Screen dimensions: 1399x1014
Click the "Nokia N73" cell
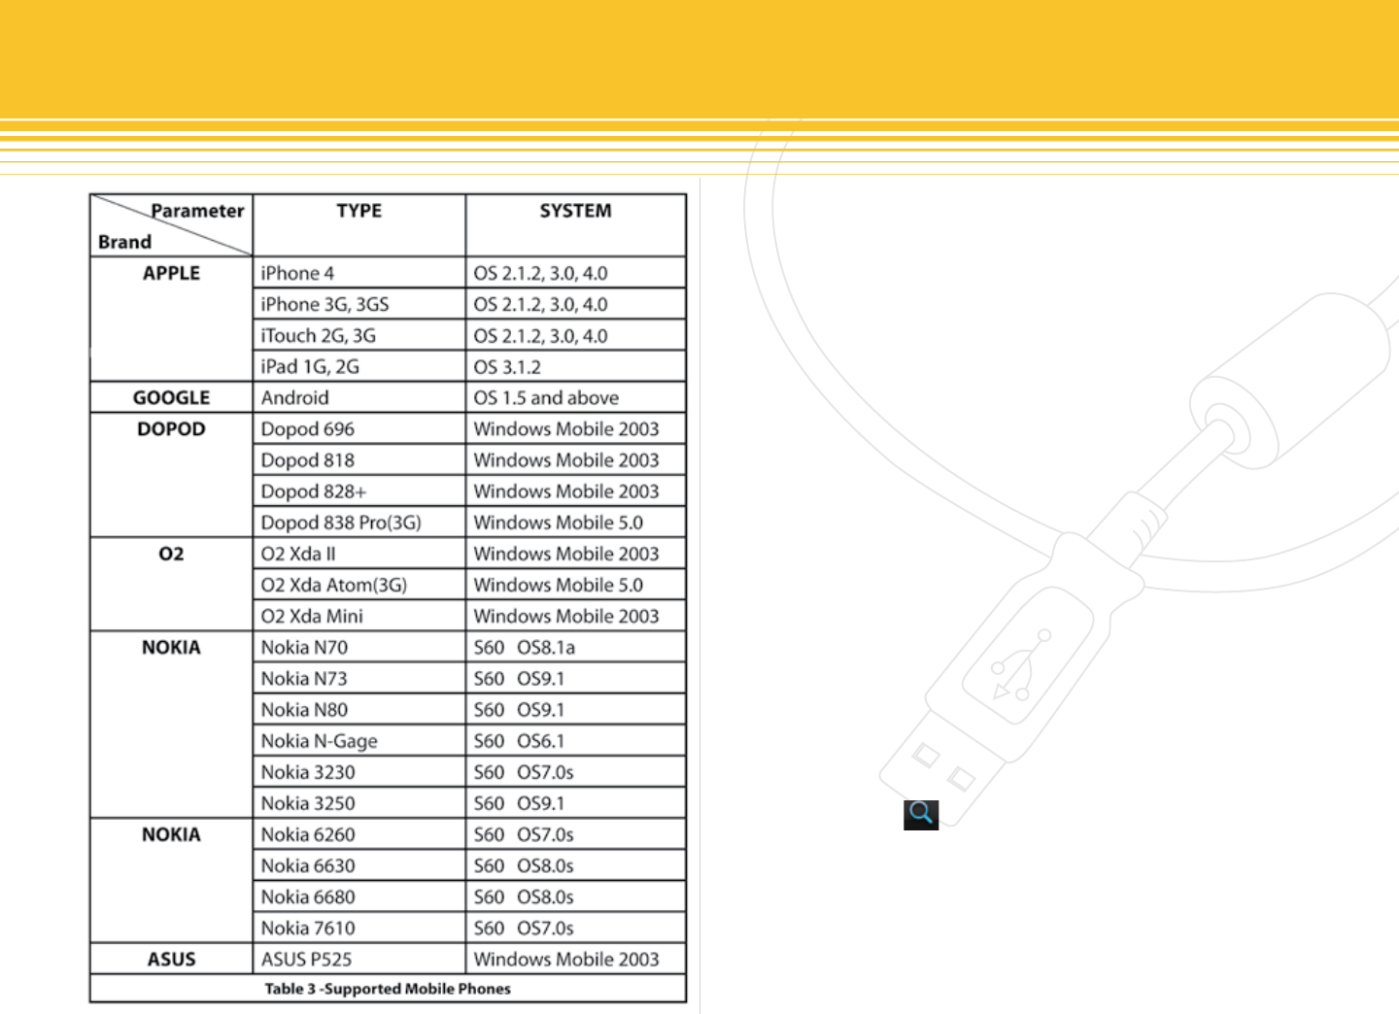(x=359, y=678)
